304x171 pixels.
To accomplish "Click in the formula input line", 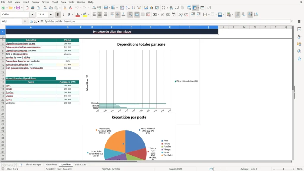I will coord(167,21).
